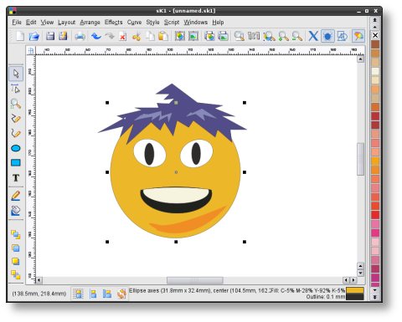Image resolution: width=402 pixels, height=322 pixels.
Task: Zoom in using the green plus magnifier
Action: [283, 37]
